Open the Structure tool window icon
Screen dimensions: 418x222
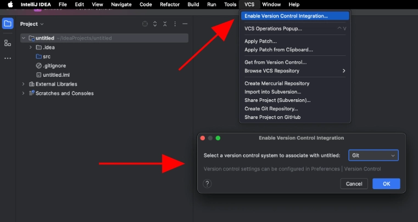8,43
